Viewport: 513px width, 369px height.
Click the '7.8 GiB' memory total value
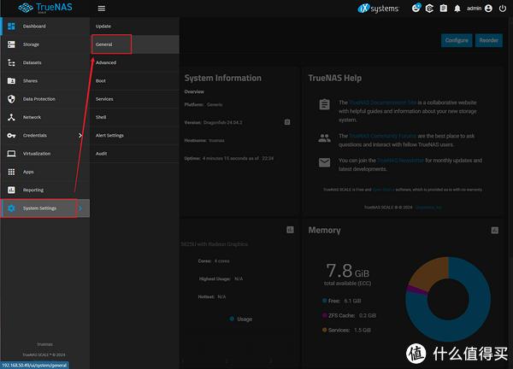(347, 271)
